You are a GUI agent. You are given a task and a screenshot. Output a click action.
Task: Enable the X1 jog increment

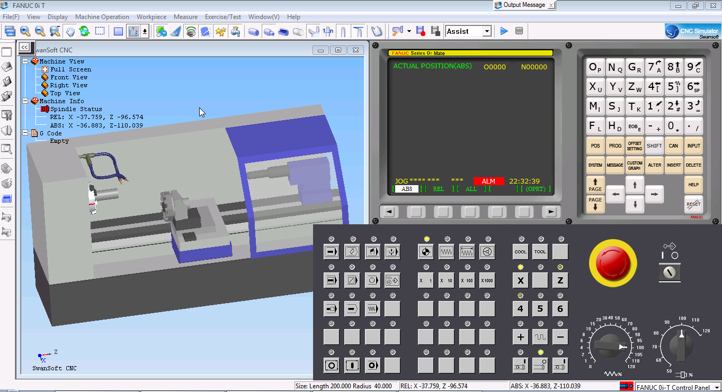pyautogui.click(x=425, y=280)
